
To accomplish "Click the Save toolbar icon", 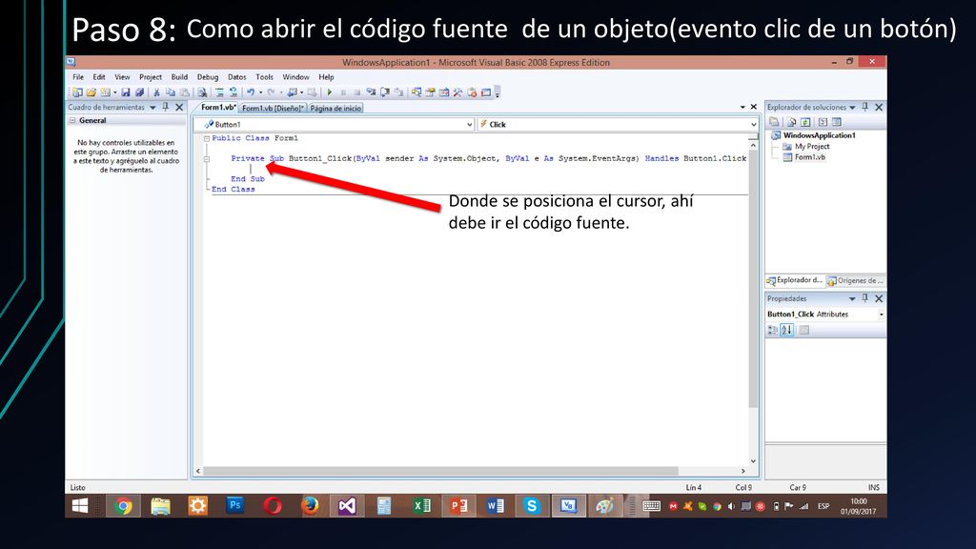I will click(x=125, y=92).
